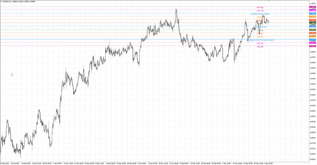Click the bottom purple 1.06812 price tag

pos(313,46)
